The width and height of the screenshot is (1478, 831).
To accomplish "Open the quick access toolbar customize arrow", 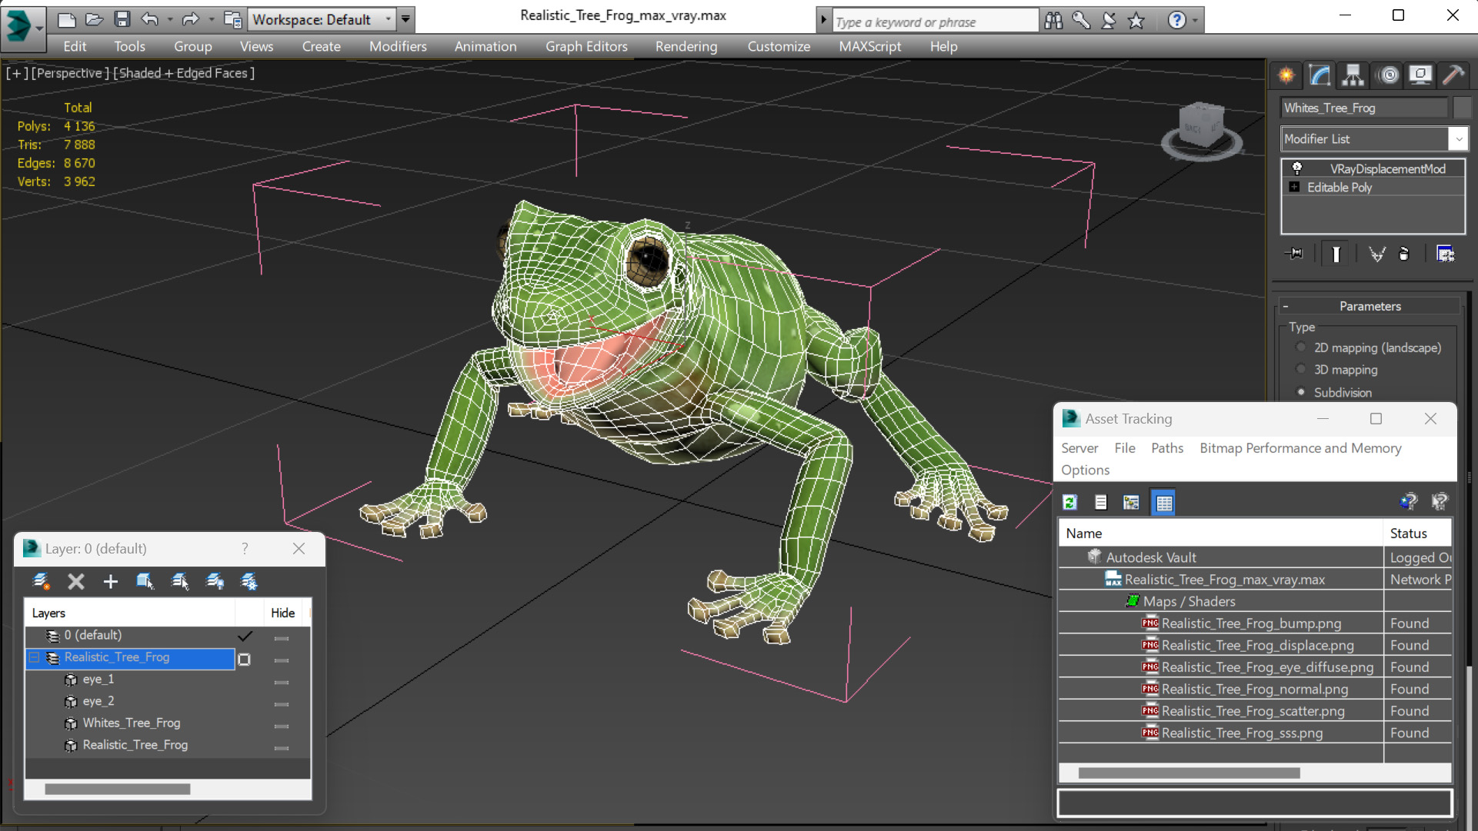I will point(405,19).
